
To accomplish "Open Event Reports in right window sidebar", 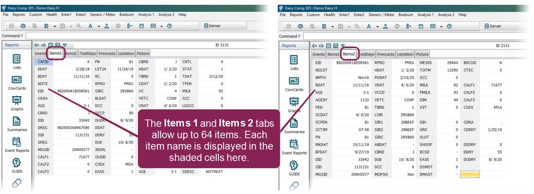I will pos(294,147).
